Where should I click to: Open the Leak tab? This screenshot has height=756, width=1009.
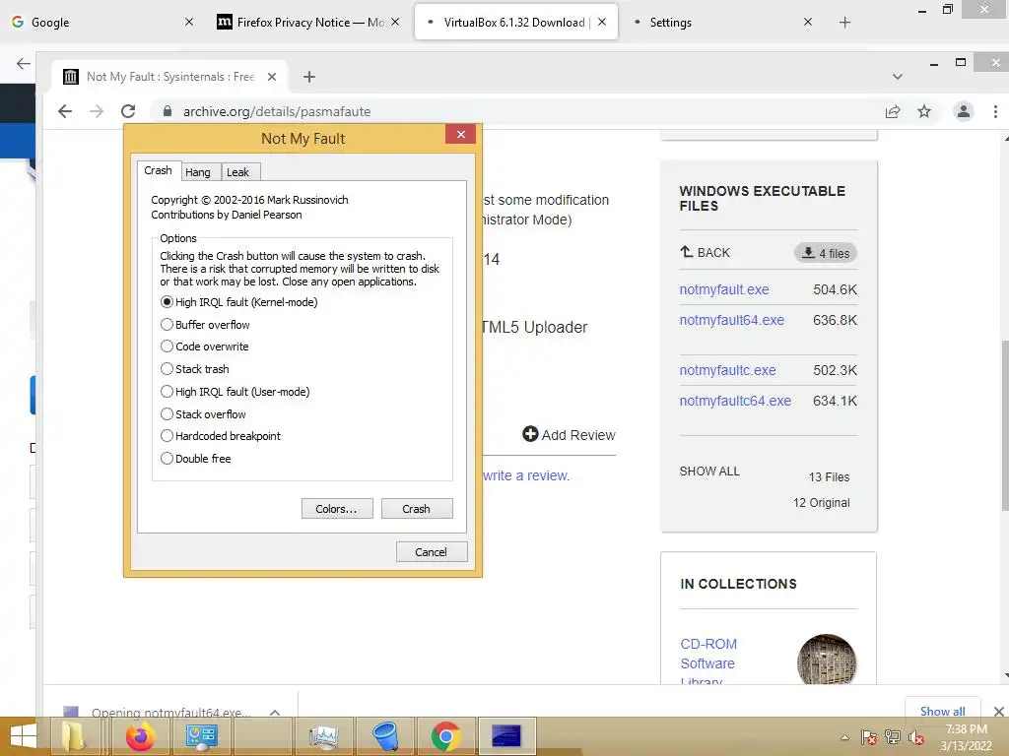click(238, 172)
